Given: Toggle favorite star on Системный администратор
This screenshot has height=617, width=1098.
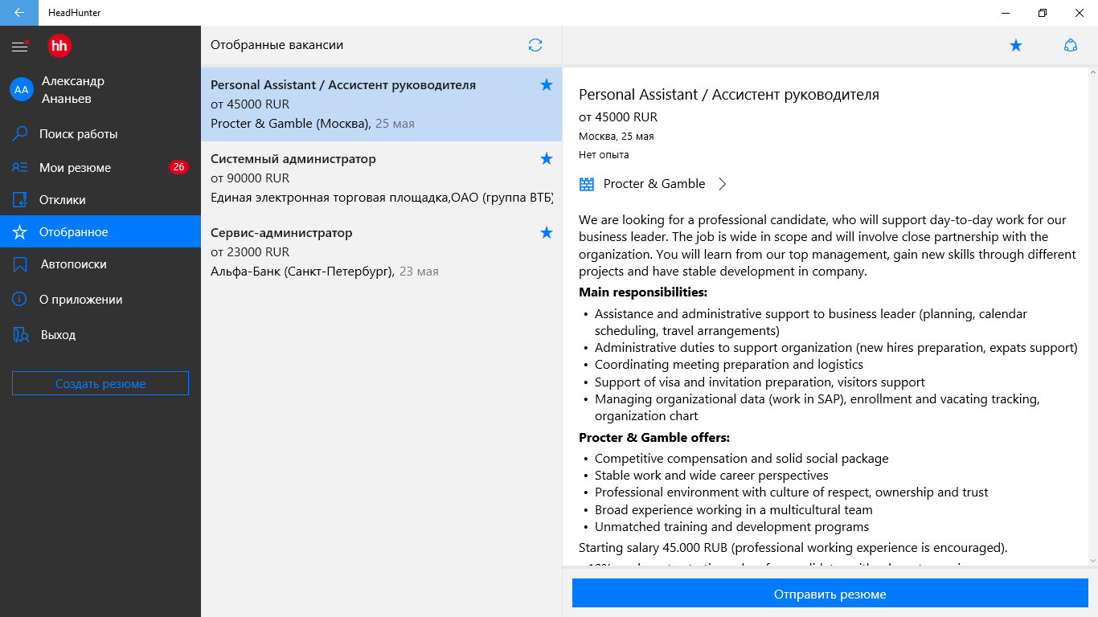Looking at the screenshot, I should (x=547, y=159).
